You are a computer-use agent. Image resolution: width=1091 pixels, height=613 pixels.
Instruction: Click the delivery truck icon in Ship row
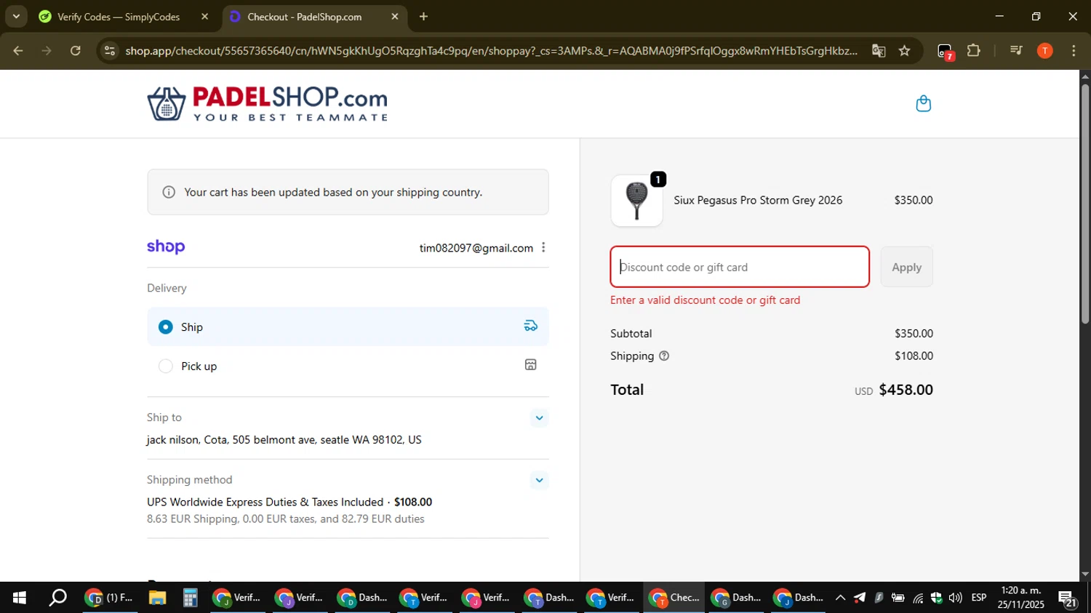pos(531,326)
